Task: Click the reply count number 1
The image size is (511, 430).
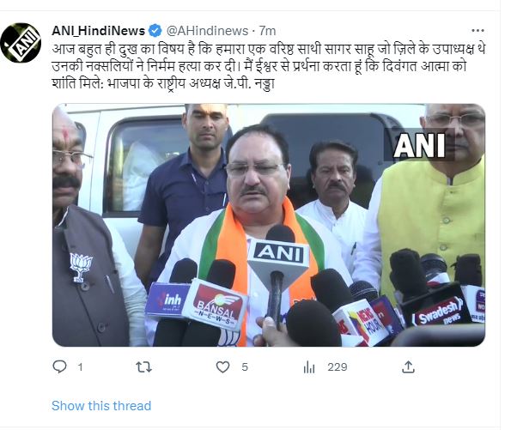Action: tap(80, 367)
